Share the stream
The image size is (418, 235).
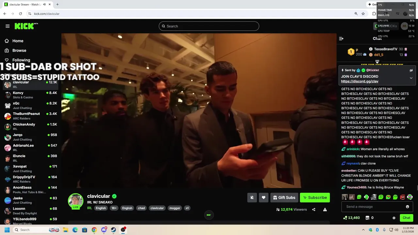[x=313, y=210]
